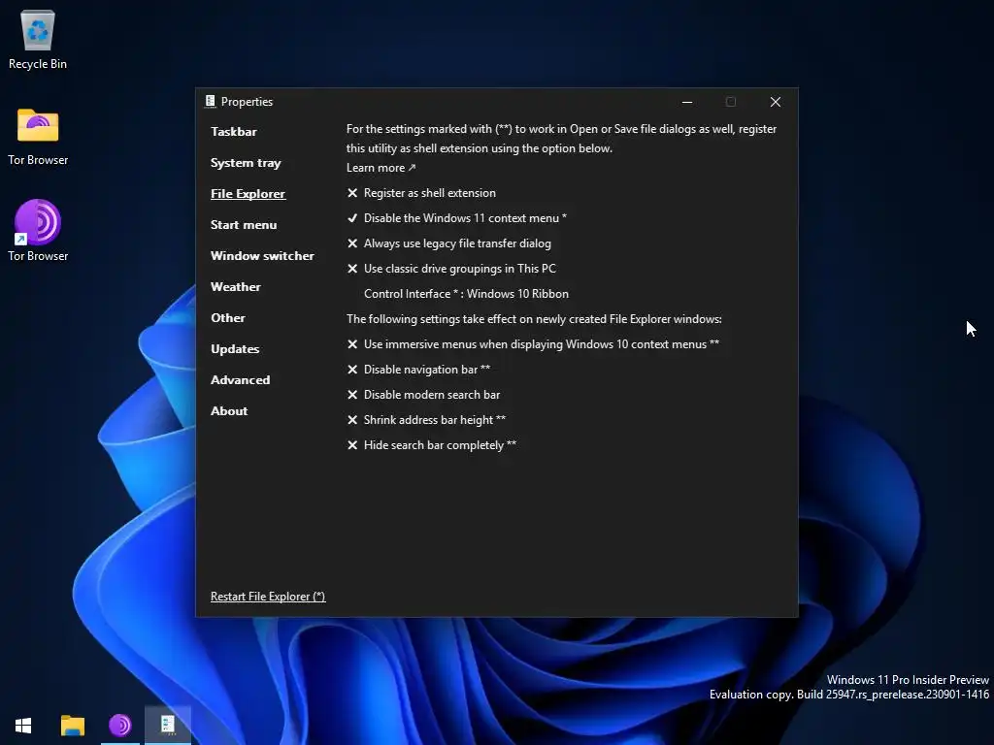Open the About section

pyautogui.click(x=229, y=411)
